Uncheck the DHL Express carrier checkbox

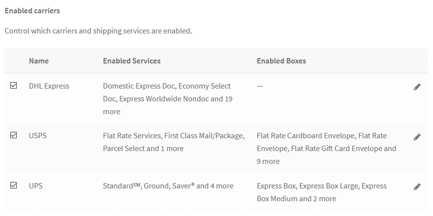click(13, 85)
